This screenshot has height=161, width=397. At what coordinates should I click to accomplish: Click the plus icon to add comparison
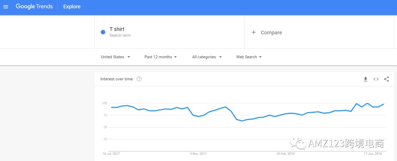(253, 32)
